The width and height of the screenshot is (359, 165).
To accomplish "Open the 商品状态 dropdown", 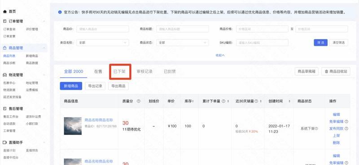I will tap(183, 43).
